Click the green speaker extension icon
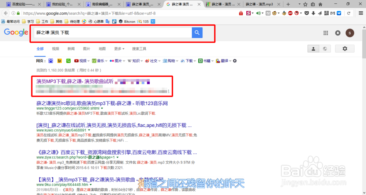366x195 pixels. pos(258,13)
